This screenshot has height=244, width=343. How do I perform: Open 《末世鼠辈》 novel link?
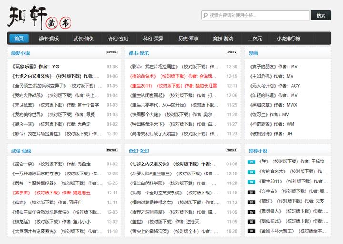pyautogui.click(x=56, y=105)
